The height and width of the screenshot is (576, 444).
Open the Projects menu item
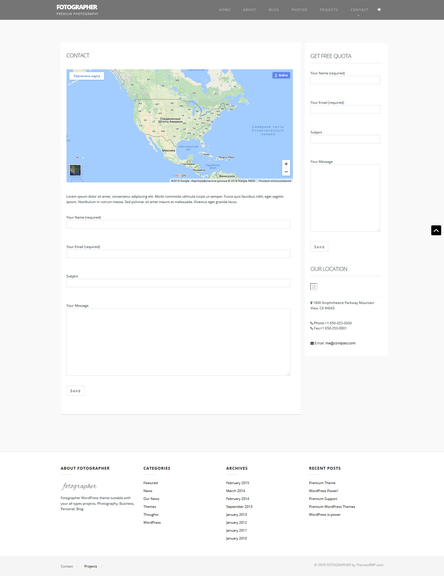pos(329,10)
